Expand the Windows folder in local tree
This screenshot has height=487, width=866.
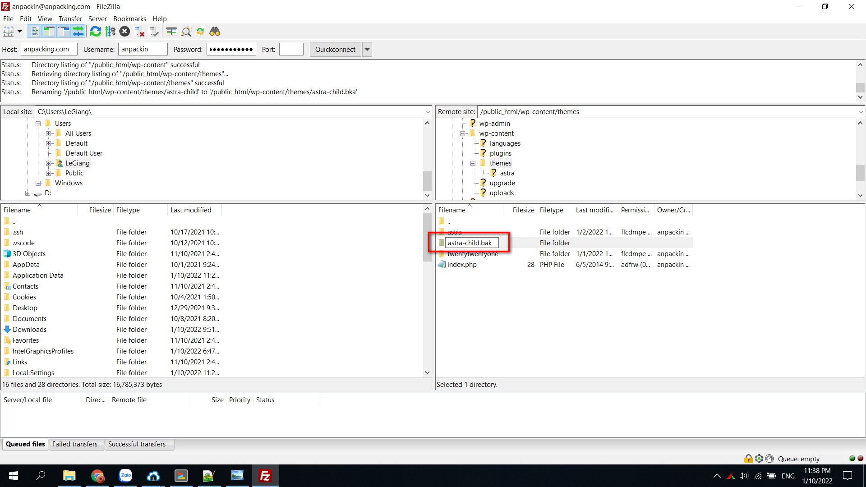click(x=38, y=183)
